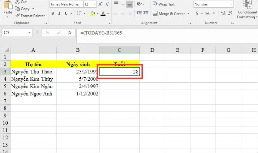Open fill color palette arrow

pos(98,13)
